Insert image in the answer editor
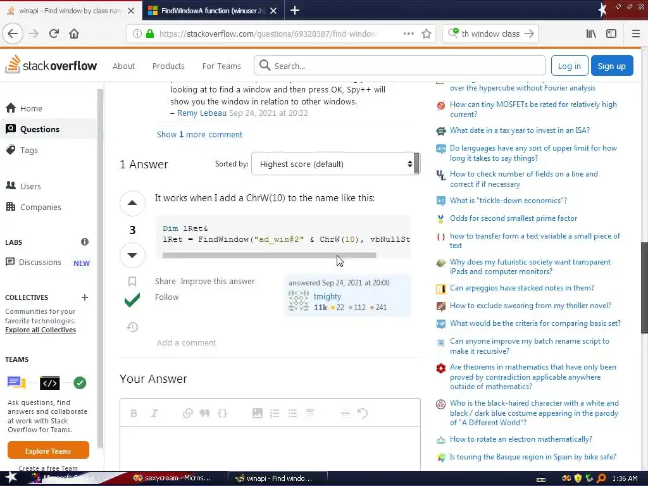This screenshot has width=648, height=486. point(258,413)
